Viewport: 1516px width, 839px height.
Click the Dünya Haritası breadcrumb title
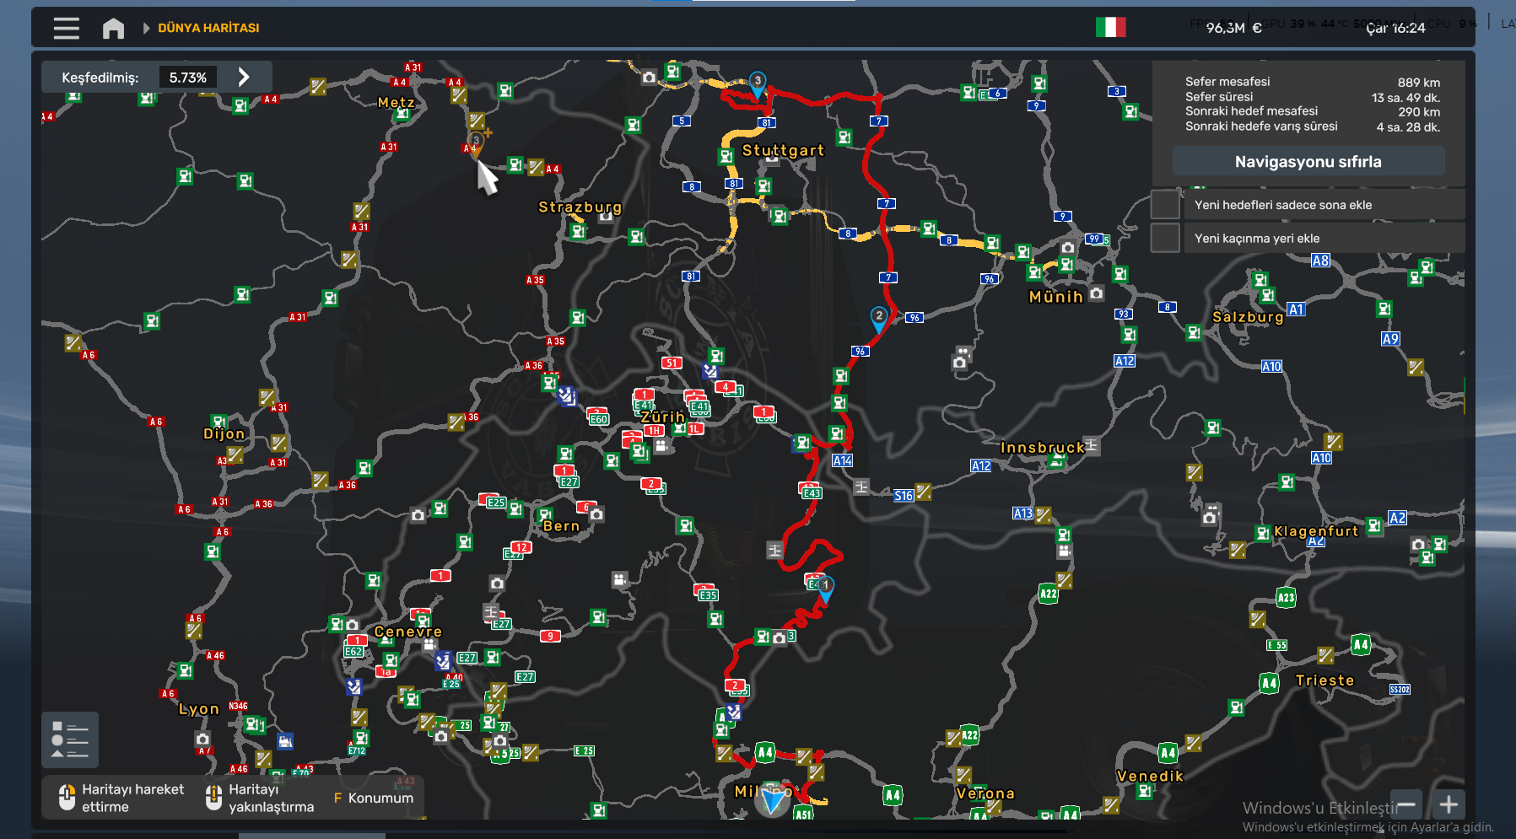coord(208,29)
